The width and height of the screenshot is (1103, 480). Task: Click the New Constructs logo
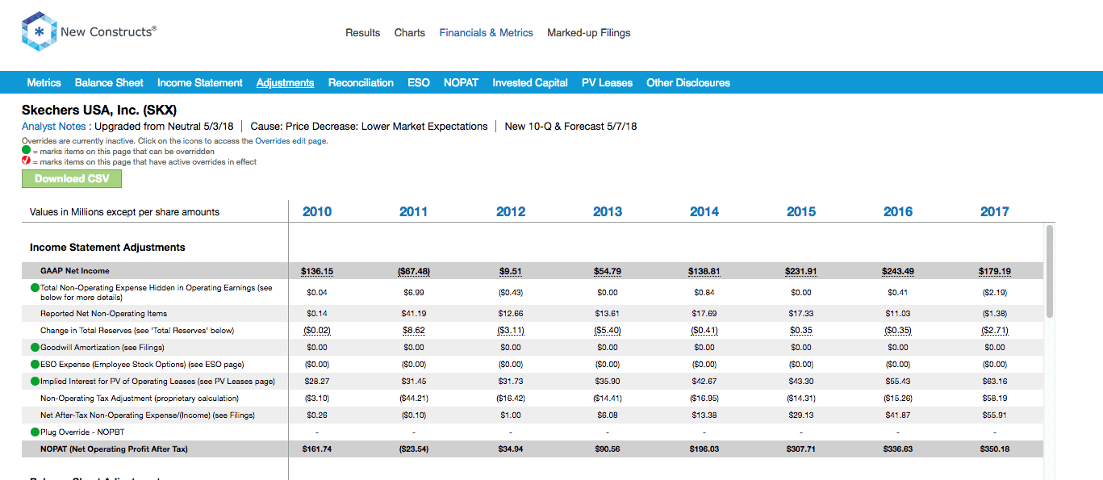point(89,32)
